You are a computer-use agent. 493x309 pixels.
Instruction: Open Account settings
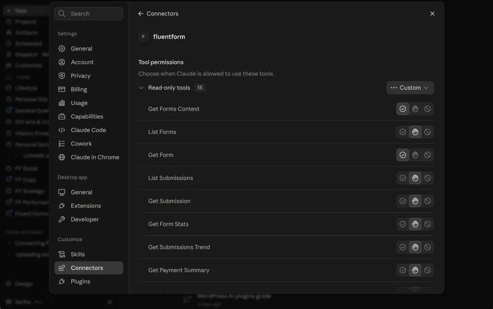[x=89, y=62]
